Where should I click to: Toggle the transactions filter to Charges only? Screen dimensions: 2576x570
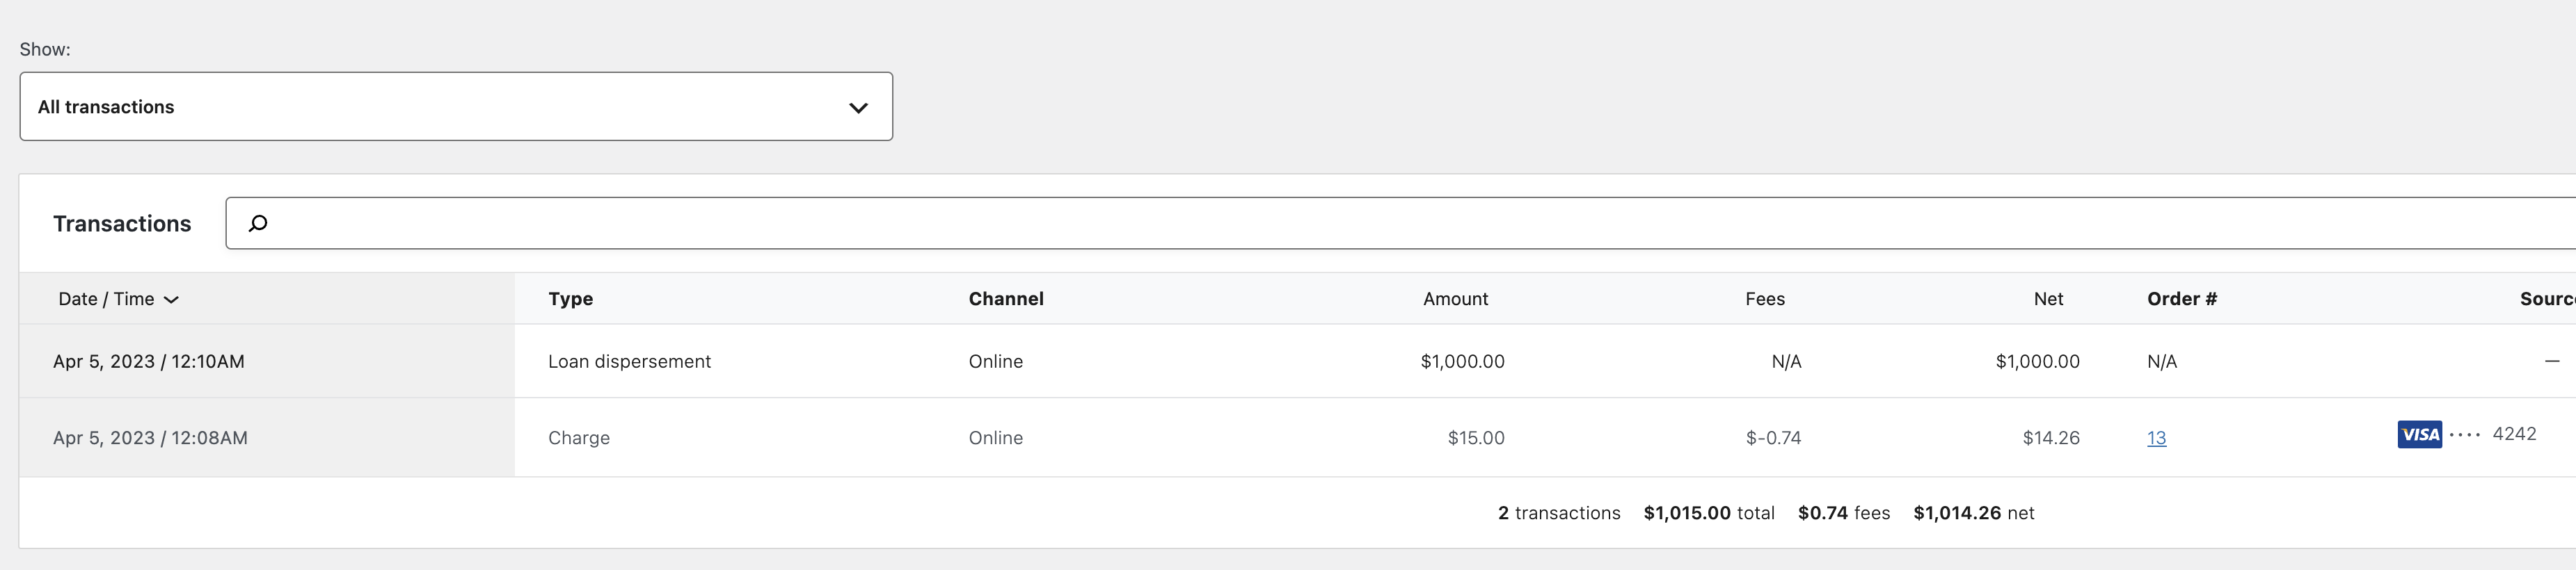tap(456, 107)
